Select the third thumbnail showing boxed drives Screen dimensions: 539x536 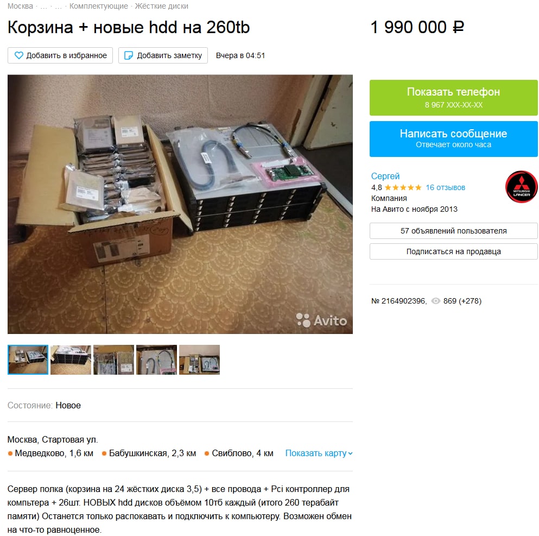(x=114, y=360)
